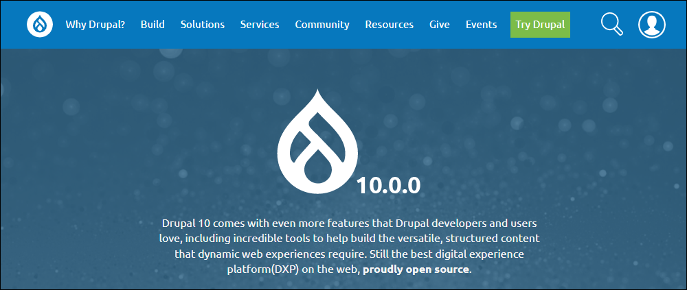Open the Build menu

(x=153, y=25)
